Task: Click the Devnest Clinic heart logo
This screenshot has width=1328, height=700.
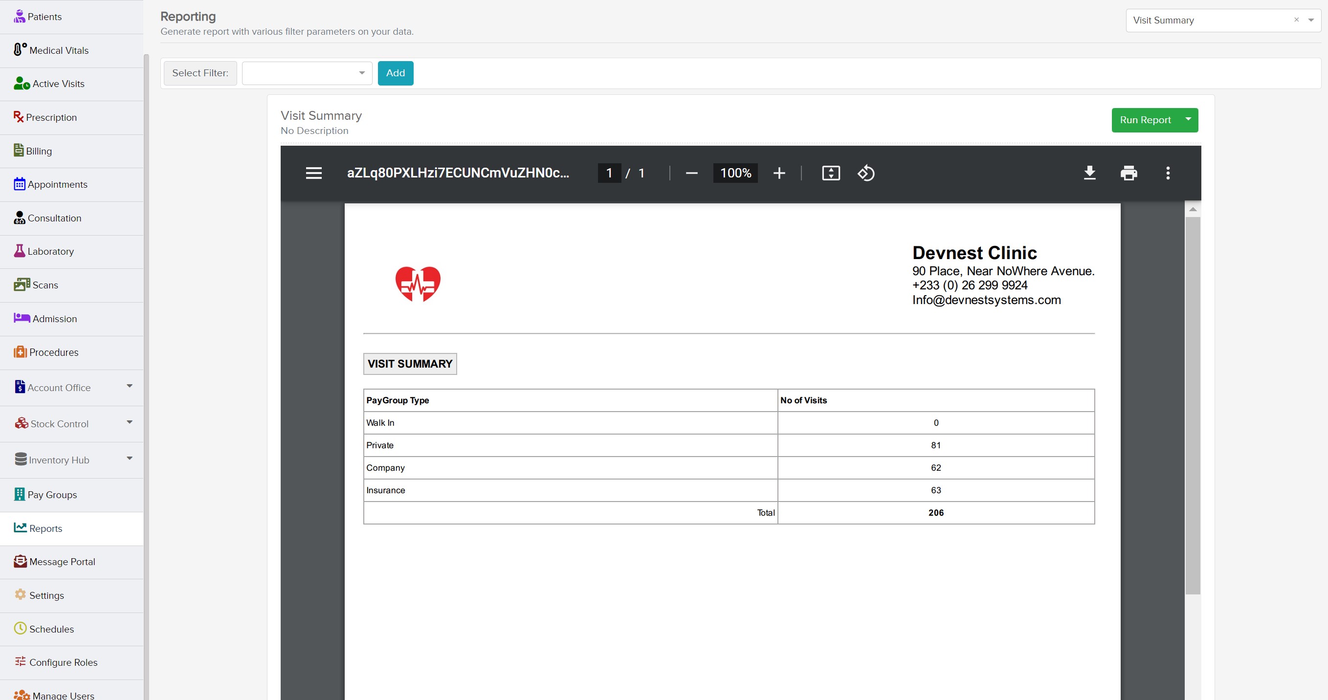Action: [418, 284]
